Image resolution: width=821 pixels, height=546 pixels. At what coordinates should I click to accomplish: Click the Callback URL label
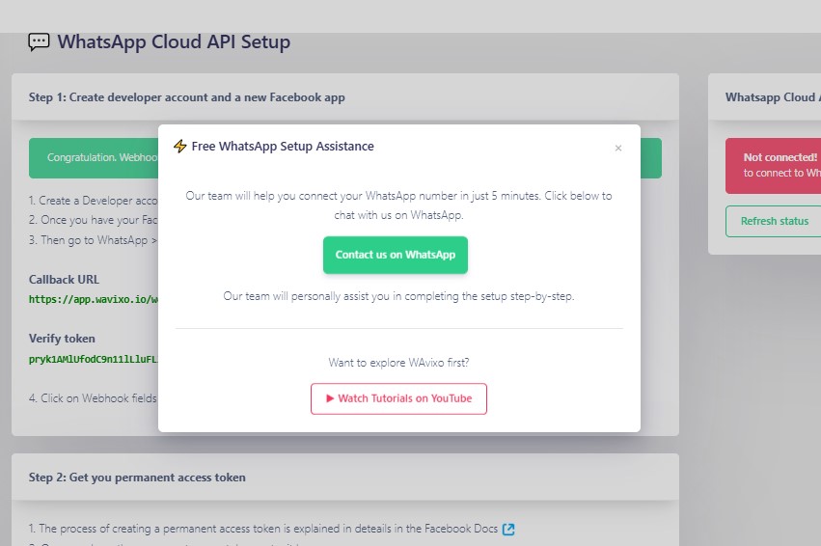pos(64,280)
